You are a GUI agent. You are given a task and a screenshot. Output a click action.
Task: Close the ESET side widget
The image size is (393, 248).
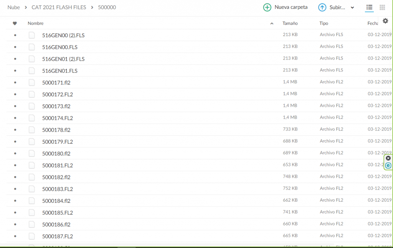[x=388, y=158]
